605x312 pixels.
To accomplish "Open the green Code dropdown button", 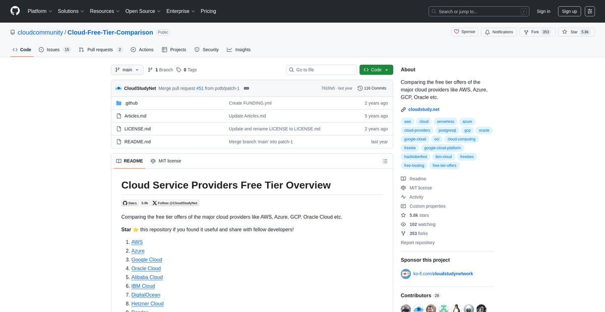I will click(x=376, y=70).
